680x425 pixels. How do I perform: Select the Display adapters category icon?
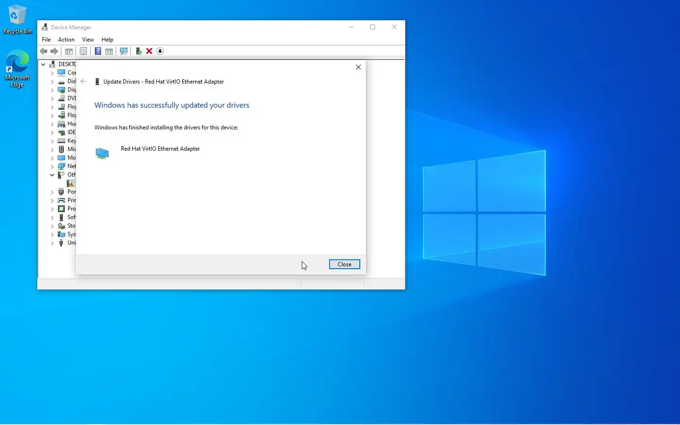pyautogui.click(x=61, y=90)
